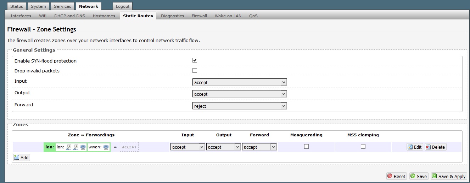Click the Logout tab

coord(123,6)
